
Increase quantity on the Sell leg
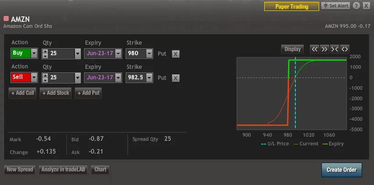[x=45, y=75]
